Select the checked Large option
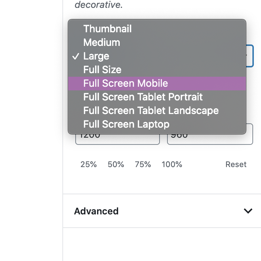The height and width of the screenshot is (261, 261). (x=157, y=56)
